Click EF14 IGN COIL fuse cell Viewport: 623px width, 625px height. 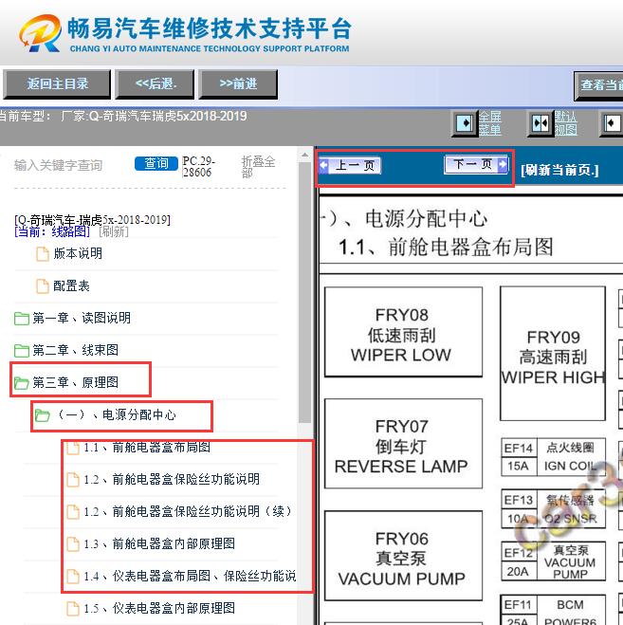(553, 457)
